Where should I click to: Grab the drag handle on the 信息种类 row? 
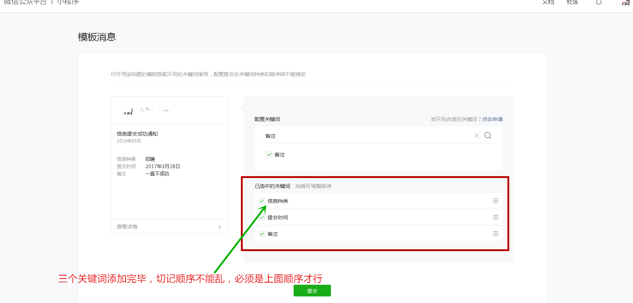[x=495, y=201]
